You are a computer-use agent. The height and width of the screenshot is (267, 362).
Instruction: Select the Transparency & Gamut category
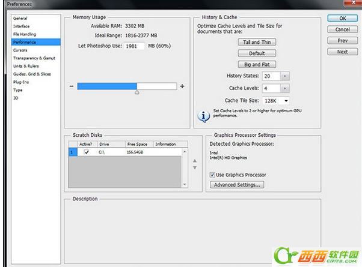tap(36, 58)
